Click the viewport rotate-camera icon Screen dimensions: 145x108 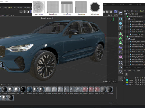click(114, 15)
